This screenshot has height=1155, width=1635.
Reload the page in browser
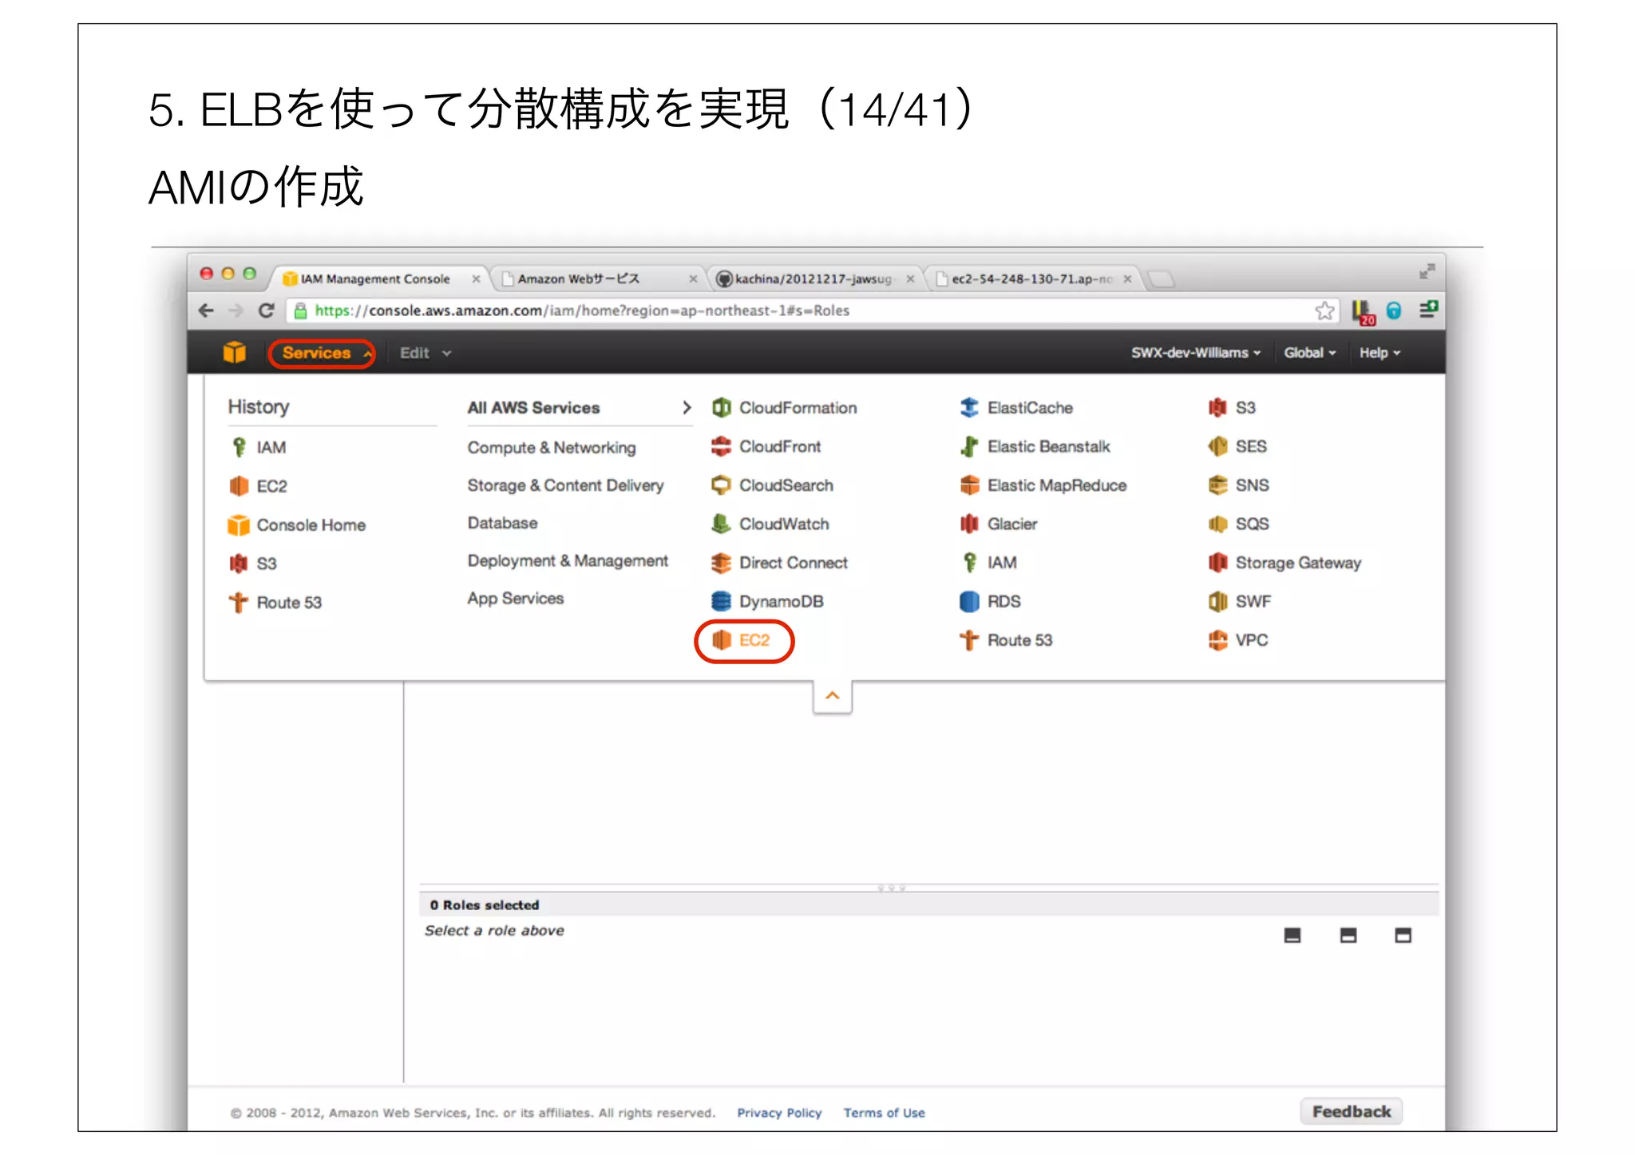click(267, 311)
